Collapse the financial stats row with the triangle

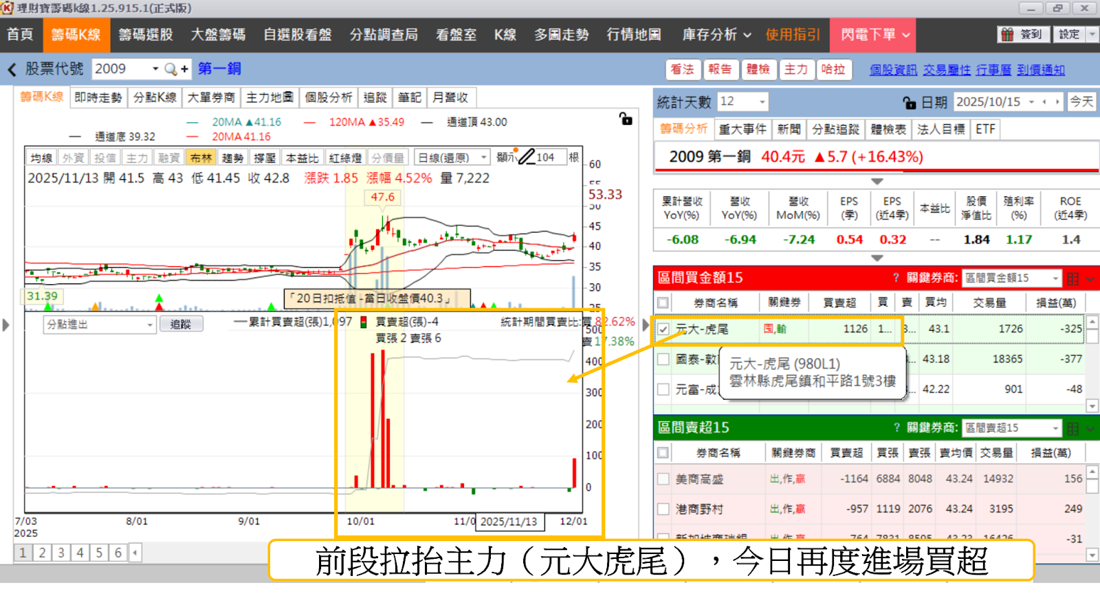click(x=877, y=258)
